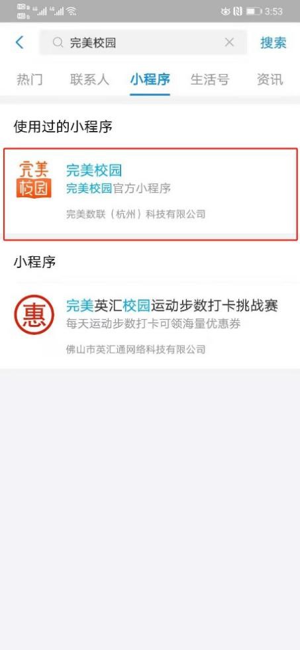The height and width of the screenshot is (650, 300).
Task: Tap 佛山市英汇通网络科技有限公司 company name
Action: pyautogui.click(x=136, y=349)
